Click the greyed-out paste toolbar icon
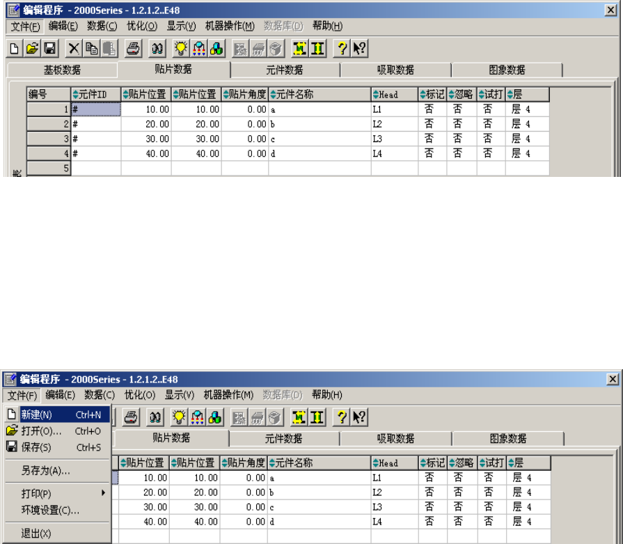The height and width of the screenshot is (544, 623). [109, 49]
